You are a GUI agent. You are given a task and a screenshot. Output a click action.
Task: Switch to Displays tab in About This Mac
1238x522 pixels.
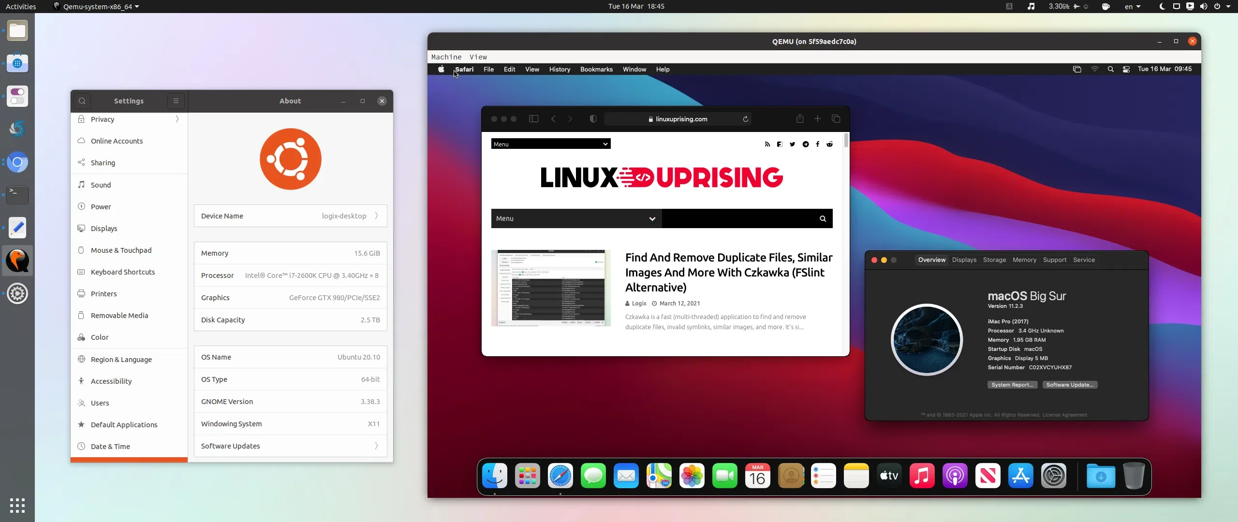click(x=964, y=260)
